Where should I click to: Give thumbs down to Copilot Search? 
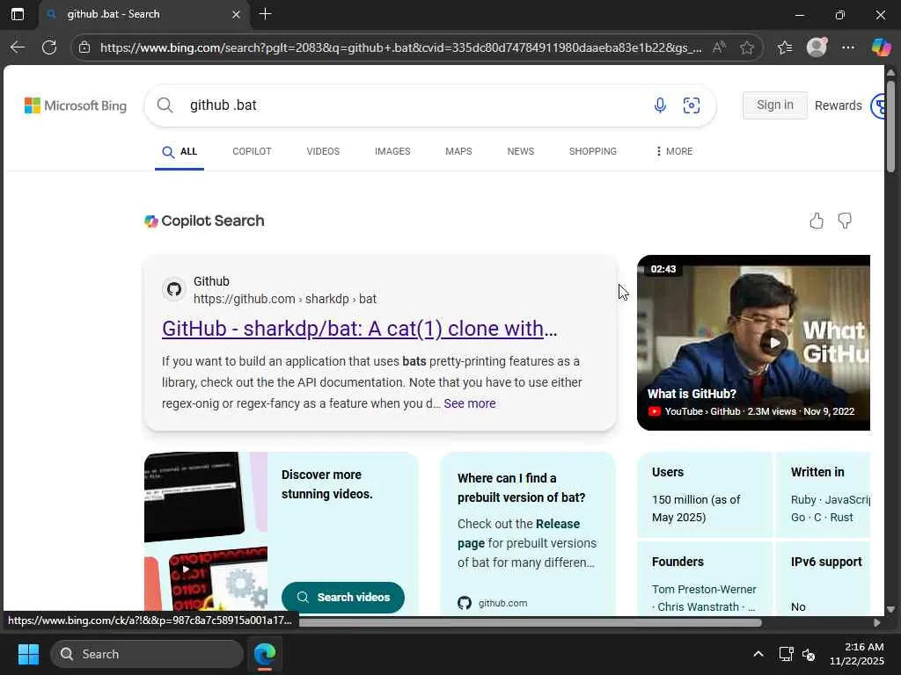click(844, 221)
